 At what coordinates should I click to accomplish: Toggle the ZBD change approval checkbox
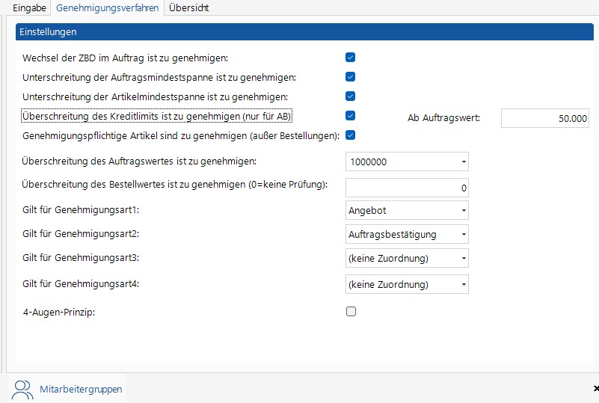[350, 57]
